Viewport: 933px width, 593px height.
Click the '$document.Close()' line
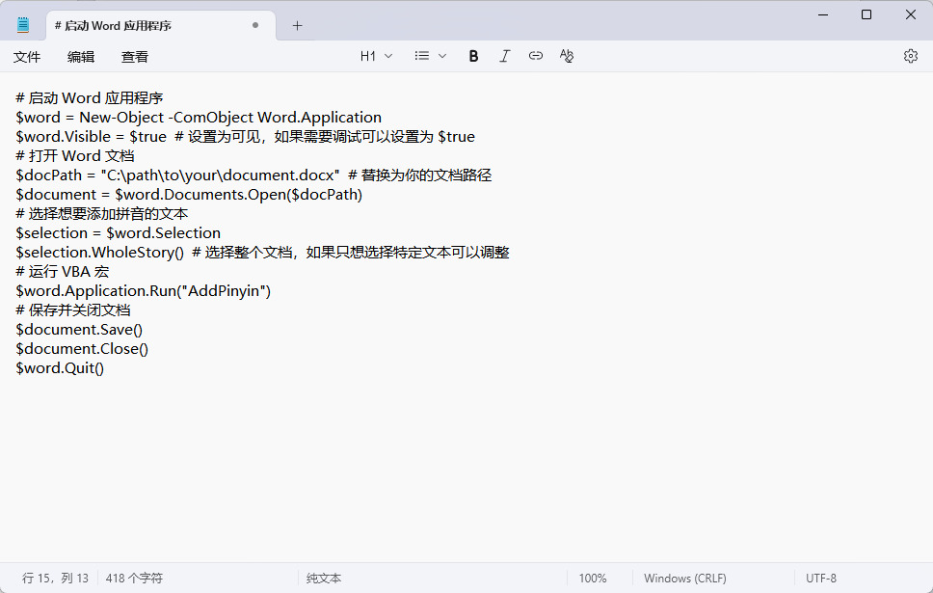[x=82, y=349]
